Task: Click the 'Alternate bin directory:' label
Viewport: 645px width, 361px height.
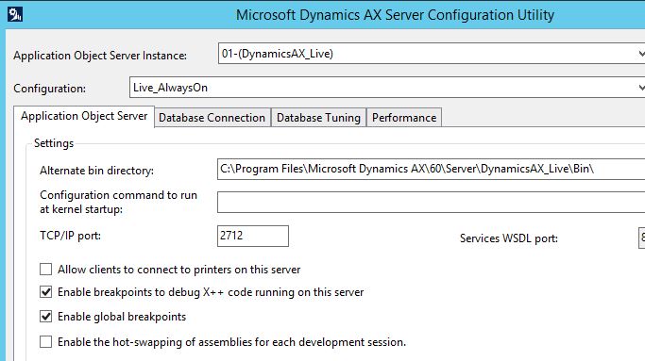Action: [x=96, y=171]
